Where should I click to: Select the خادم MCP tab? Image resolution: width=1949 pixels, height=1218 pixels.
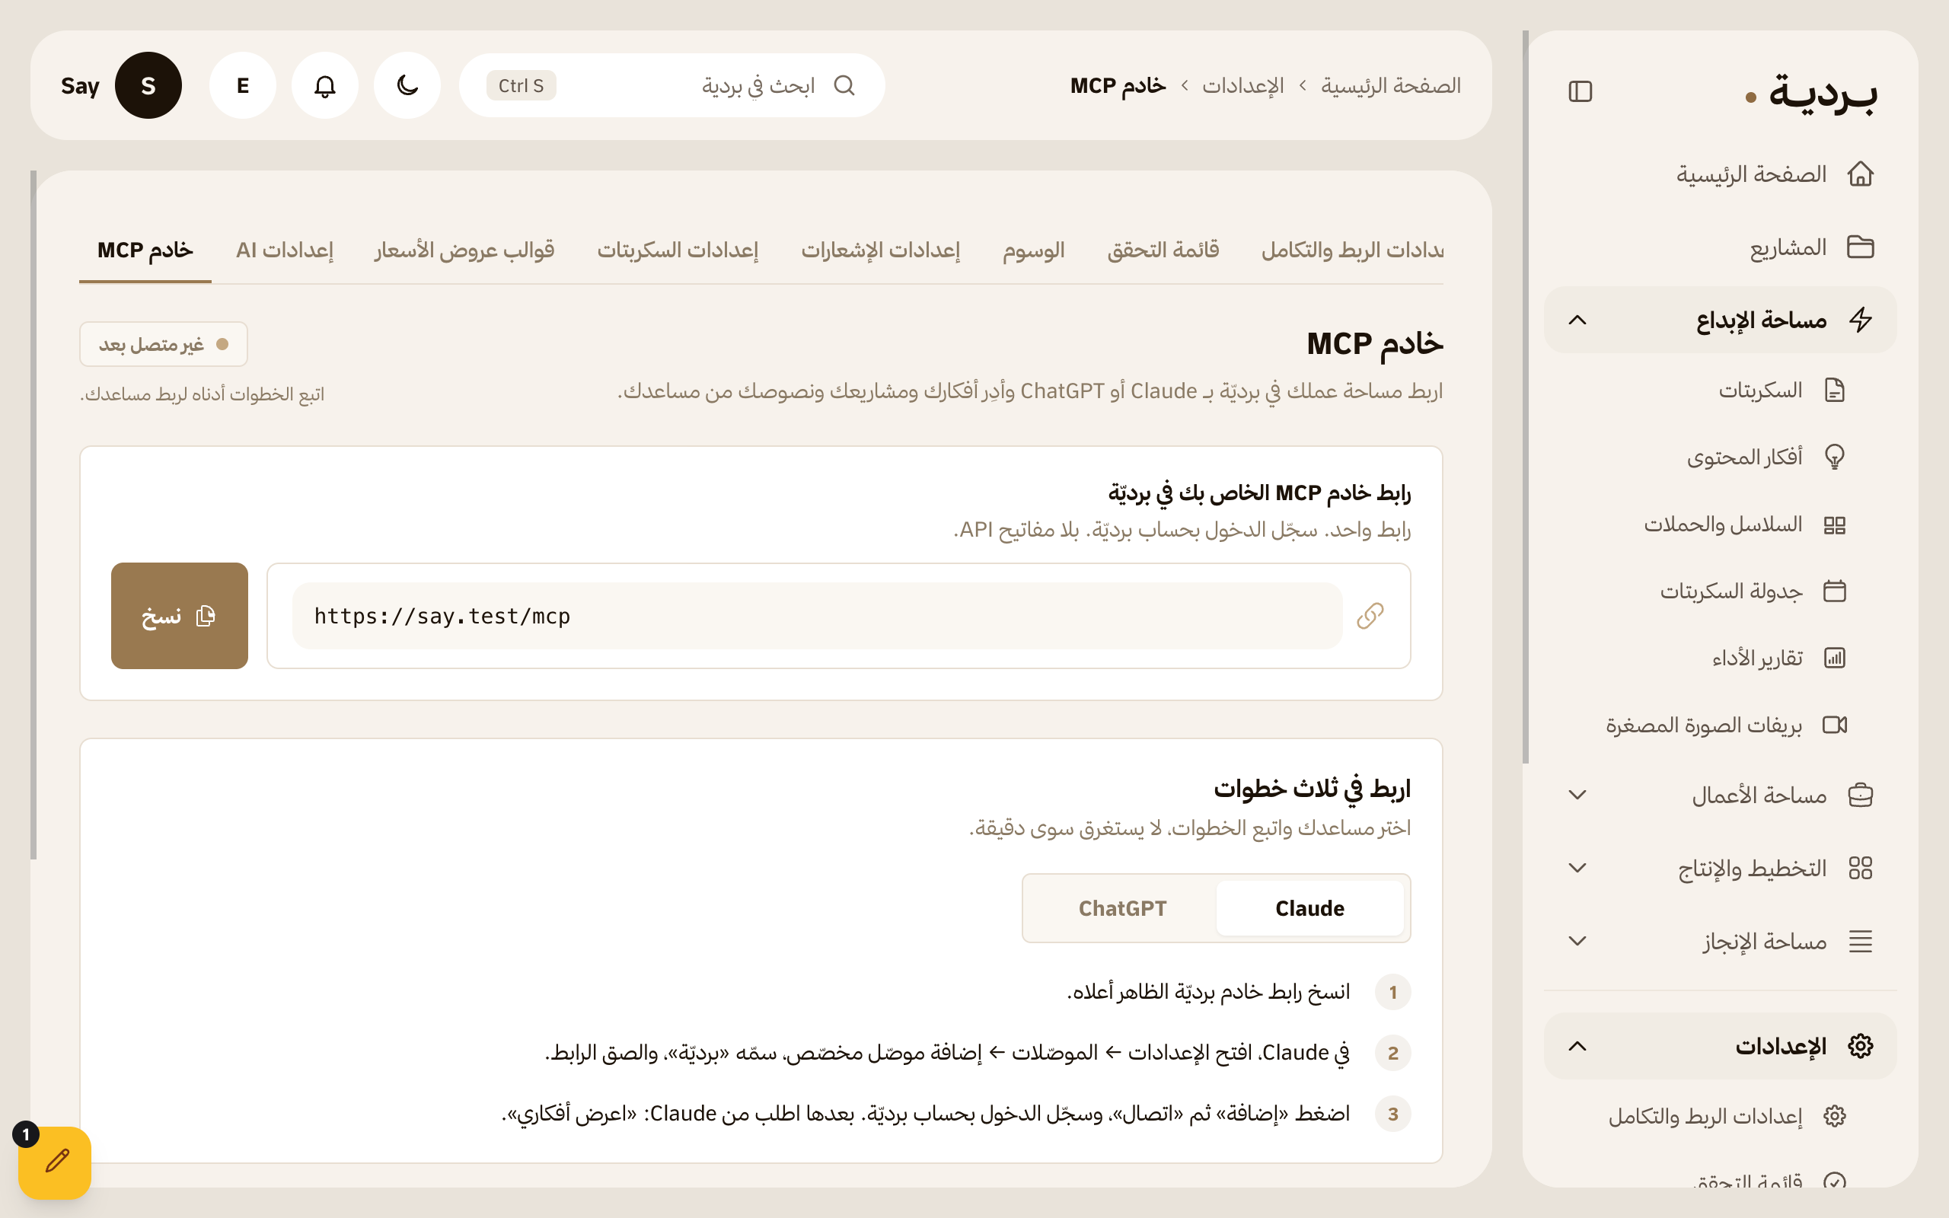(x=145, y=250)
